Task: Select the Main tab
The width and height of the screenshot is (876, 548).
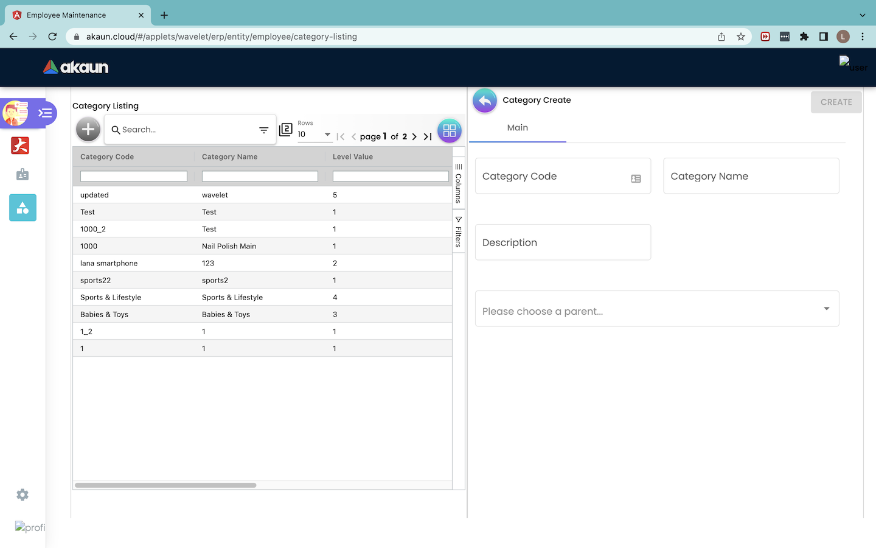Action: (x=517, y=128)
